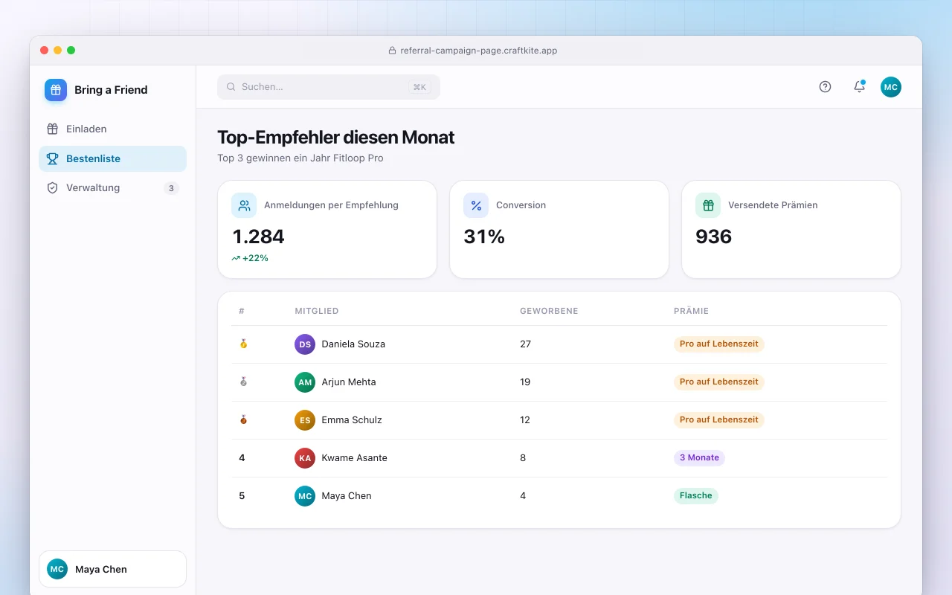Open the help question mark icon
This screenshot has width=952, height=595.
click(825, 87)
